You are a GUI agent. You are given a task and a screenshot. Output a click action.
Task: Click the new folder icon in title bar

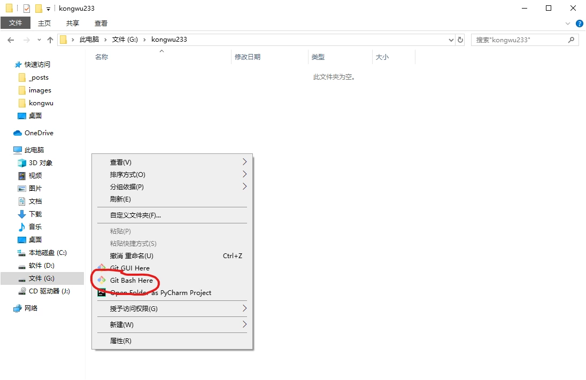pyautogui.click(x=38, y=8)
